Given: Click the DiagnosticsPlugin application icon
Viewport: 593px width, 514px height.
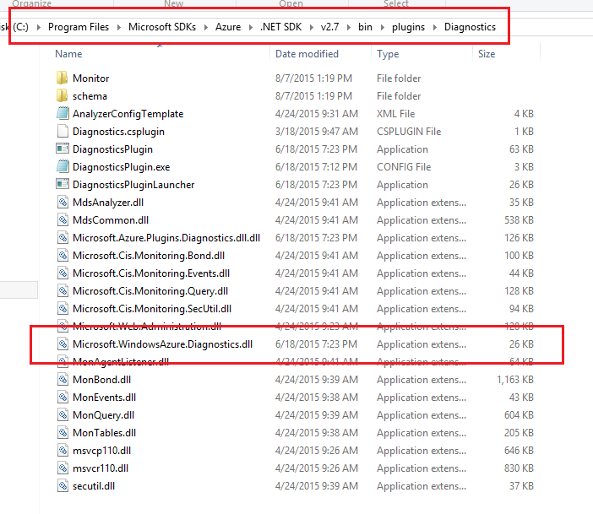Looking at the screenshot, I should (63, 149).
